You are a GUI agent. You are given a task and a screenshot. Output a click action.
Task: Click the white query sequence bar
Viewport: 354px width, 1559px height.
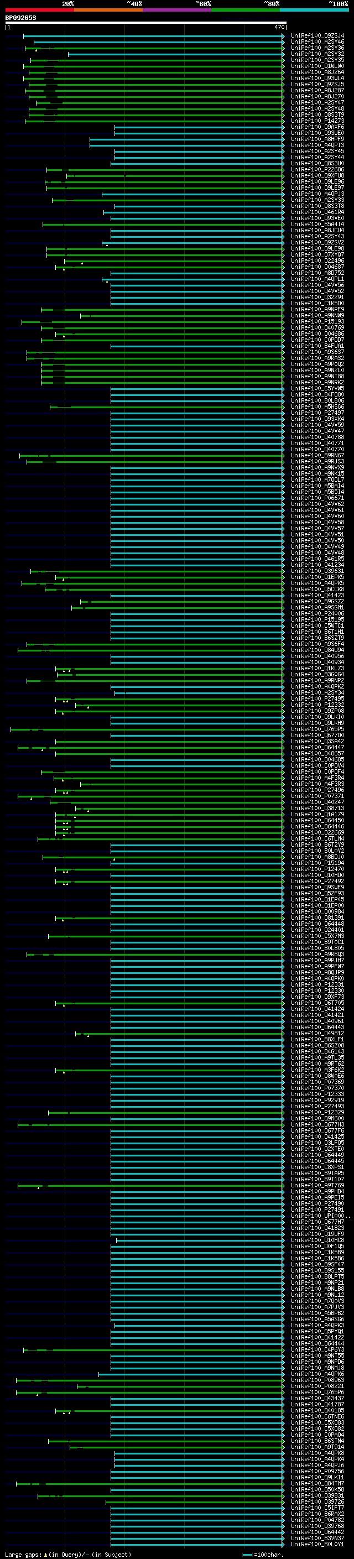click(x=146, y=23)
